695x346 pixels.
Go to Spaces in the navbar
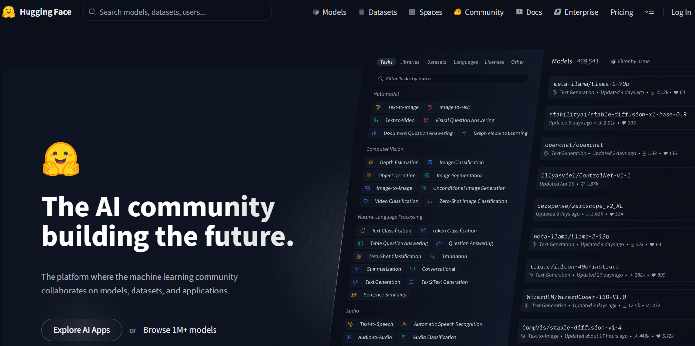click(x=425, y=12)
